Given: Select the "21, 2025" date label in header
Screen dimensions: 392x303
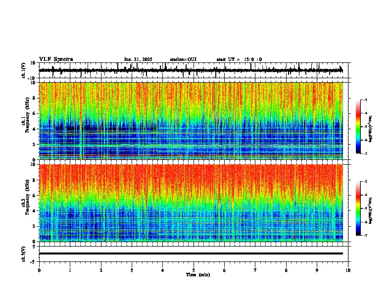Looking at the screenshot, I should click(143, 59).
